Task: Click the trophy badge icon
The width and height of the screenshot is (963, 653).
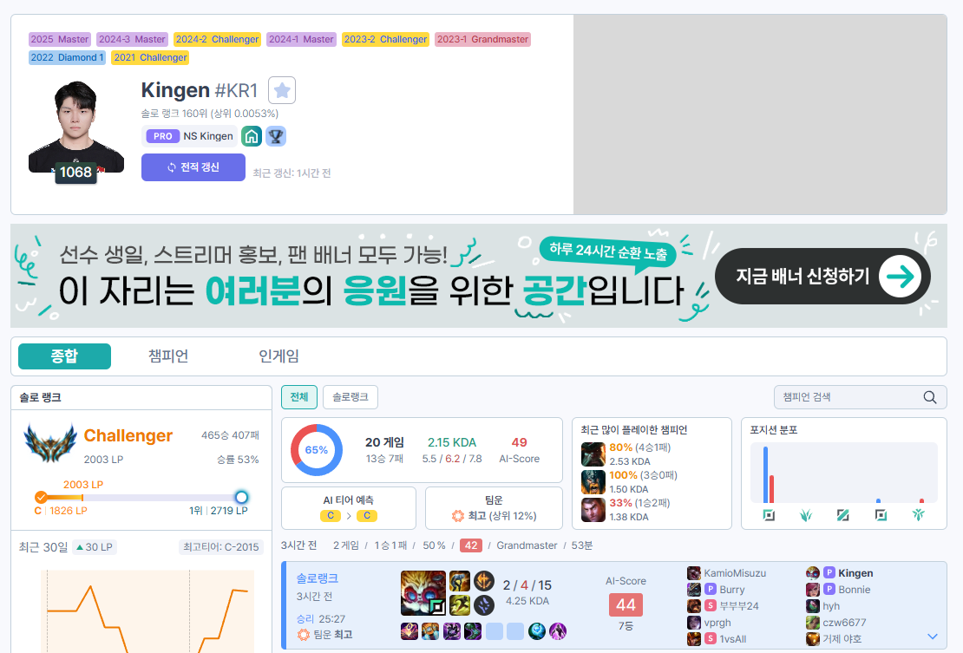Action: tap(276, 136)
